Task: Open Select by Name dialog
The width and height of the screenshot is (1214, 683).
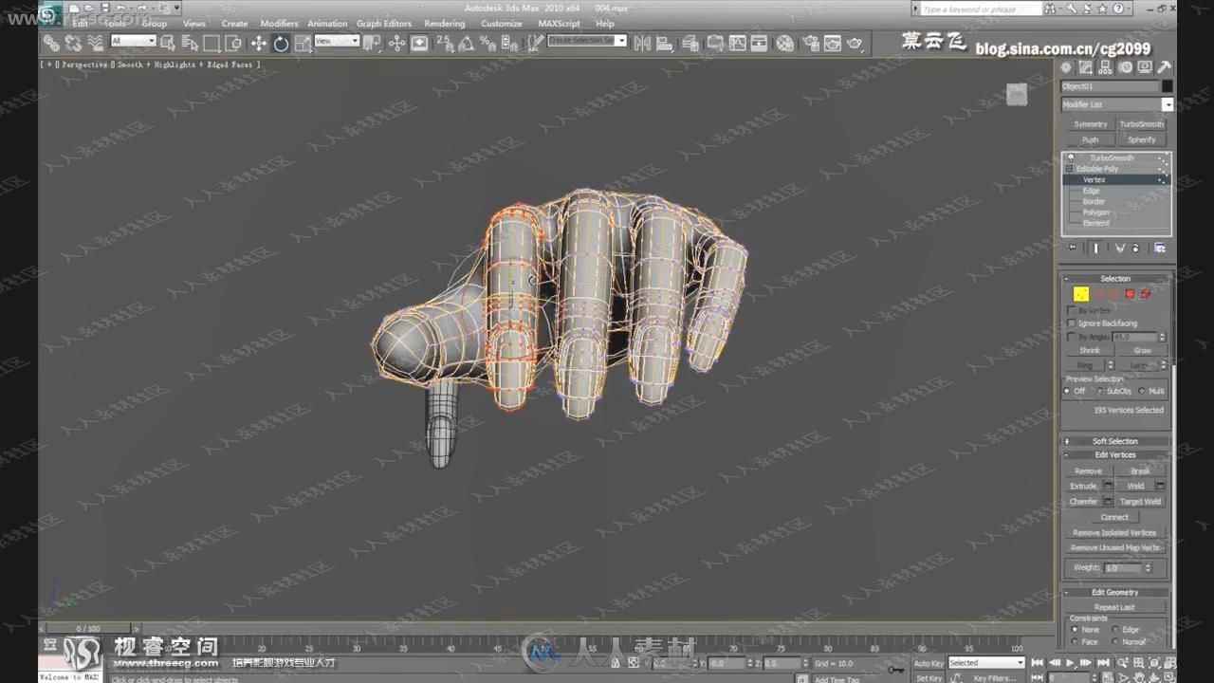Action: click(190, 43)
